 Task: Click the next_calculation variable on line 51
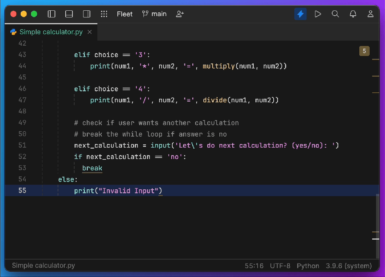(106, 145)
